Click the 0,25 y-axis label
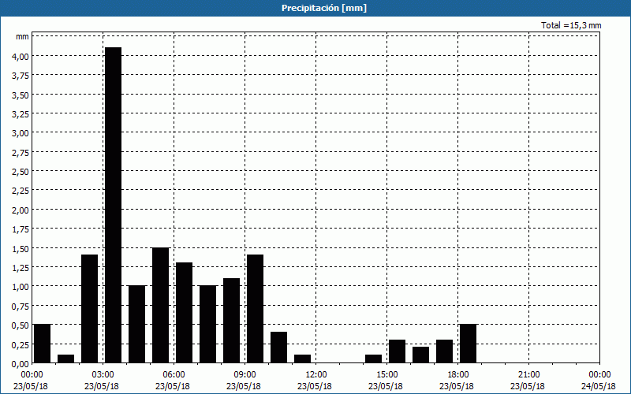 21,344
